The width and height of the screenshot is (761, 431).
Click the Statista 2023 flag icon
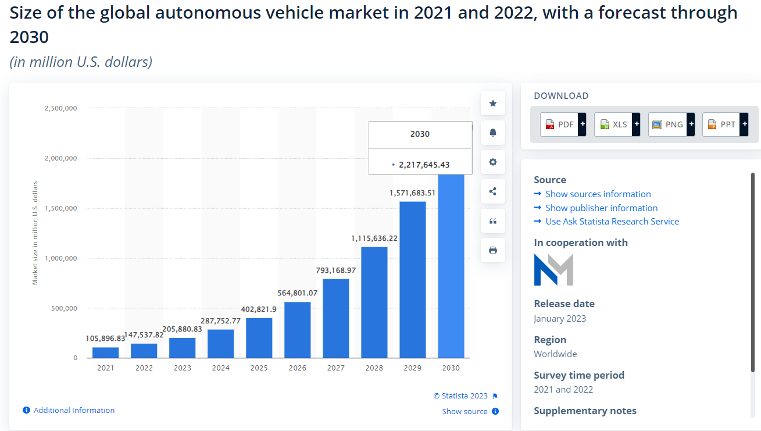[495, 396]
